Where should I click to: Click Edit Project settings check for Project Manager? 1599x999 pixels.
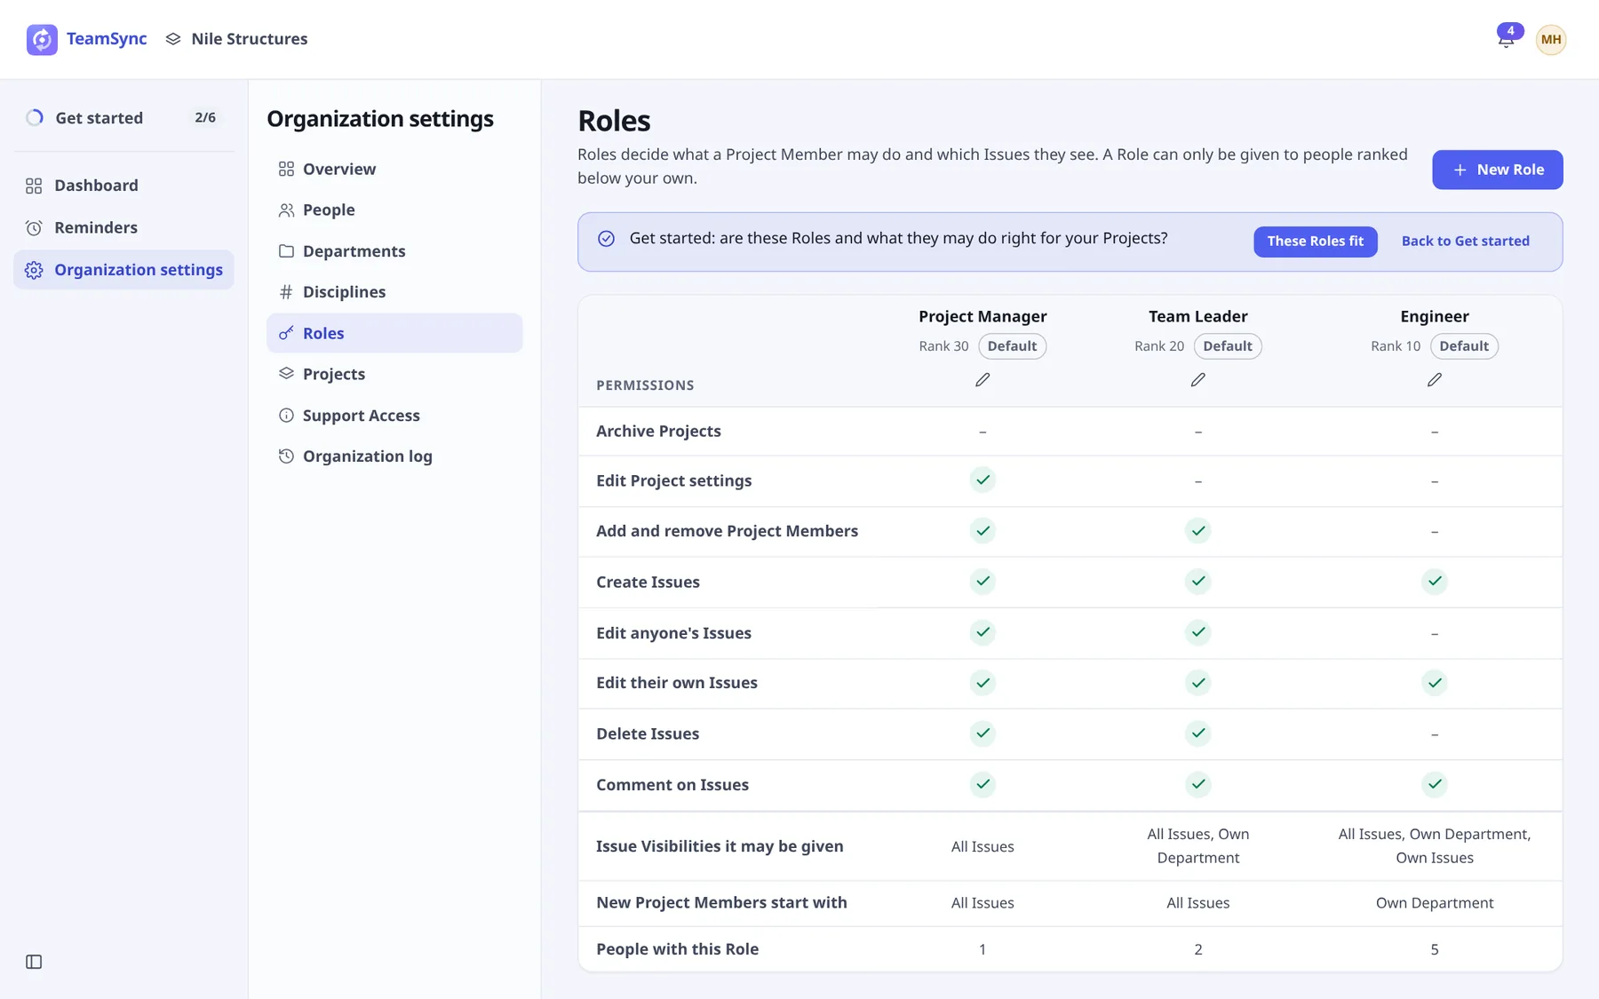tap(982, 480)
